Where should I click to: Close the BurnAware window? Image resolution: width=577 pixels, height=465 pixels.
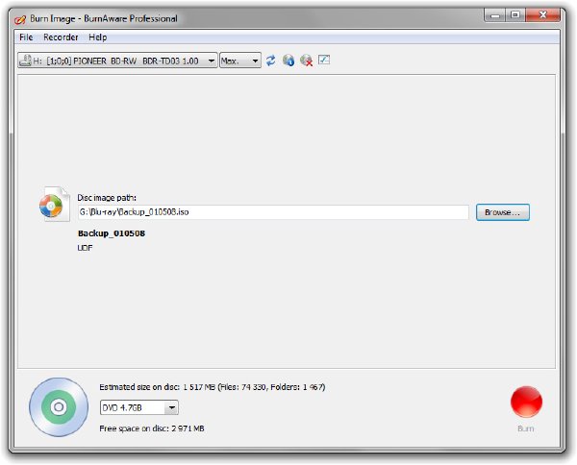pyautogui.click(x=542, y=15)
